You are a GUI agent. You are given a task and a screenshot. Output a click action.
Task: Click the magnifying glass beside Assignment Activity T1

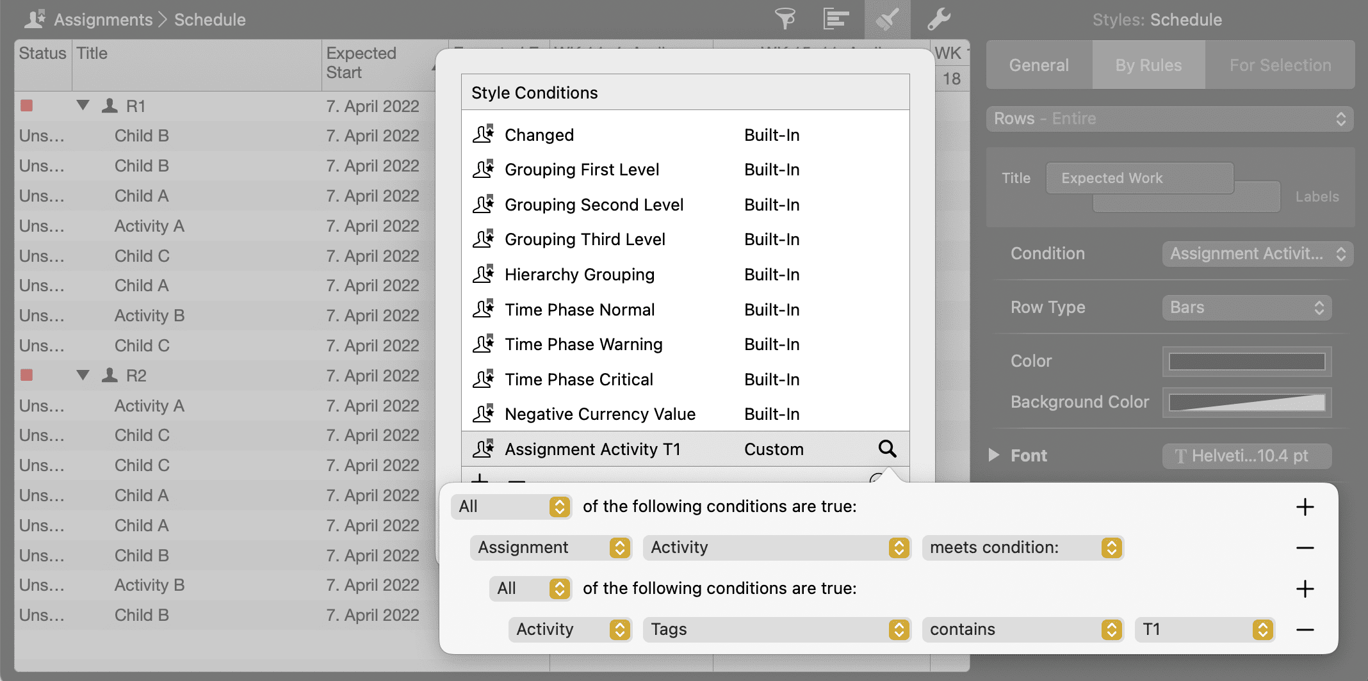887,449
